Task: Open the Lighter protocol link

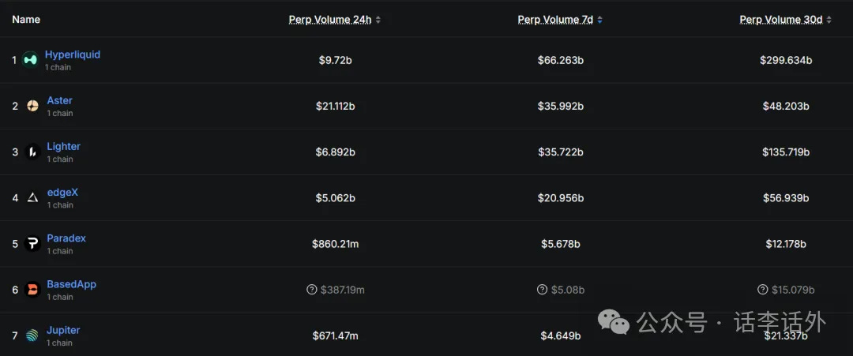Action: tap(63, 146)
